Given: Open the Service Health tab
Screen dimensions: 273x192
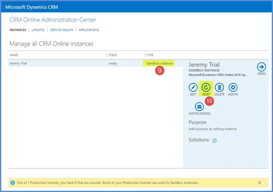Looking at the screenshot, I should click(62, 30).
